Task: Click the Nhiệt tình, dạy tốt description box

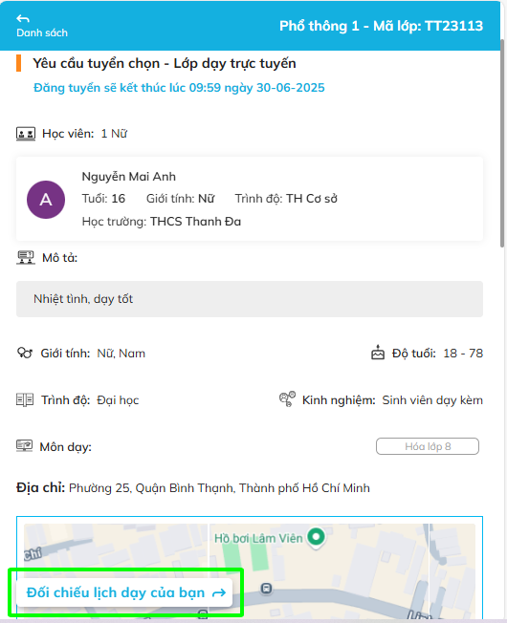Action: (x=250, y=299)
